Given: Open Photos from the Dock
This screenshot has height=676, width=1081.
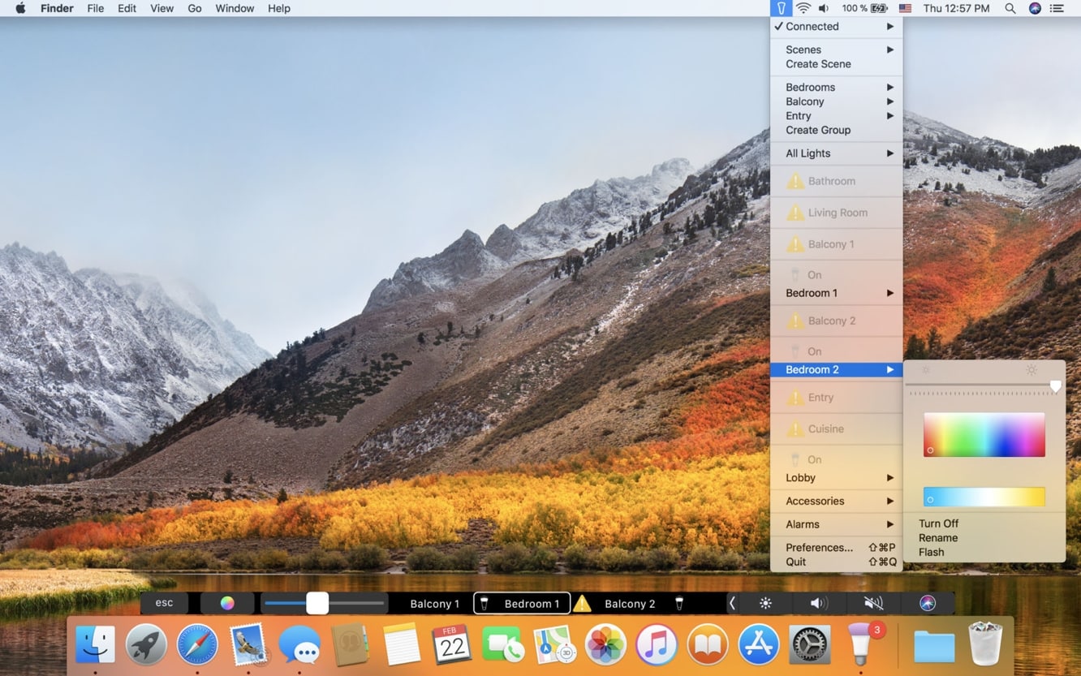Looking at the screenshot, I should point(605,645).
